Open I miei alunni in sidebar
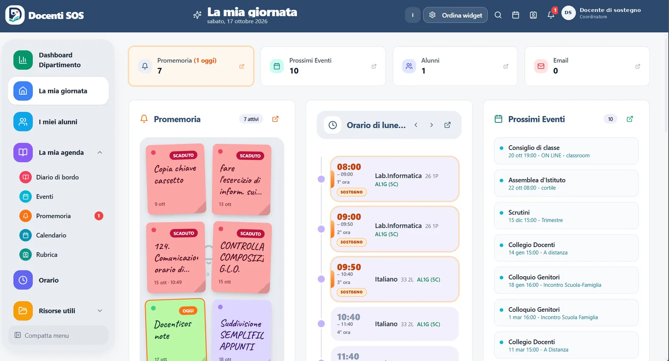The height and width of the screenshot is (361, 669). 59,122
